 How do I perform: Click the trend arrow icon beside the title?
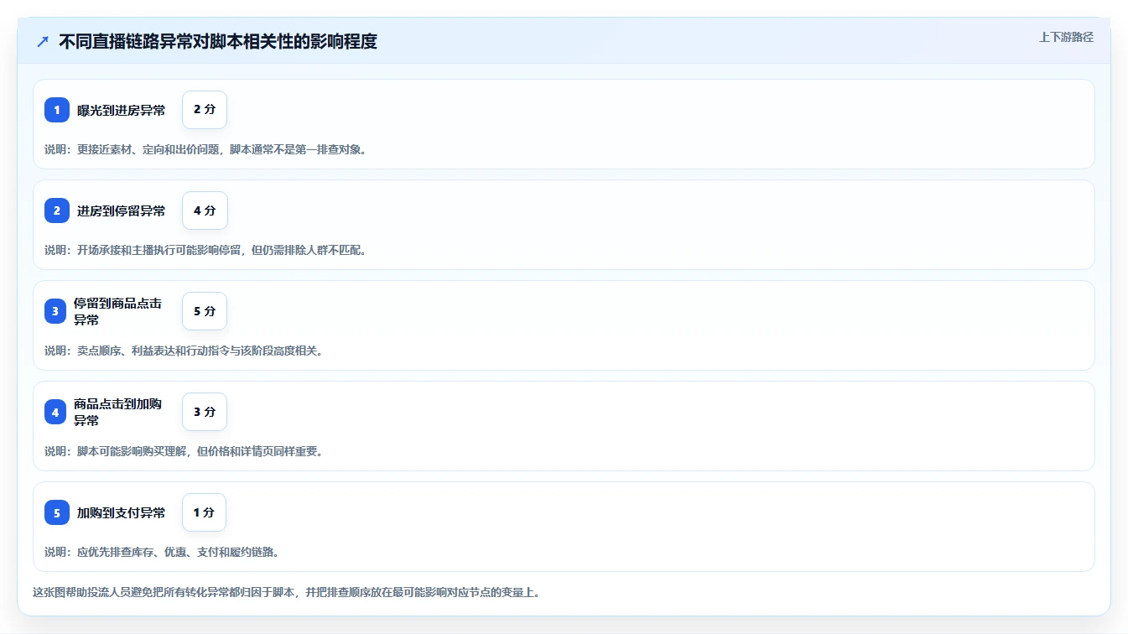(43, 41)
